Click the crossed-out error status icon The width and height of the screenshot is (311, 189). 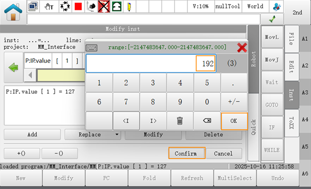(104, 7)
